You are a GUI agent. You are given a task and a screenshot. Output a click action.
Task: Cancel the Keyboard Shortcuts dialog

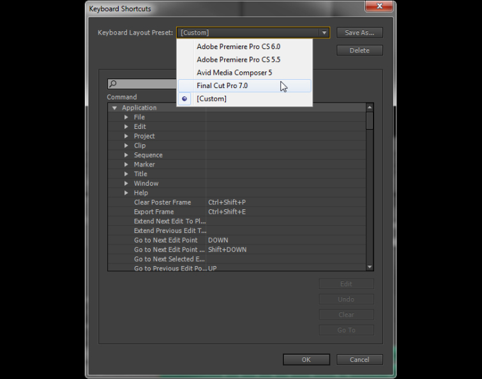pyautogui.click(x=359, y=360)
